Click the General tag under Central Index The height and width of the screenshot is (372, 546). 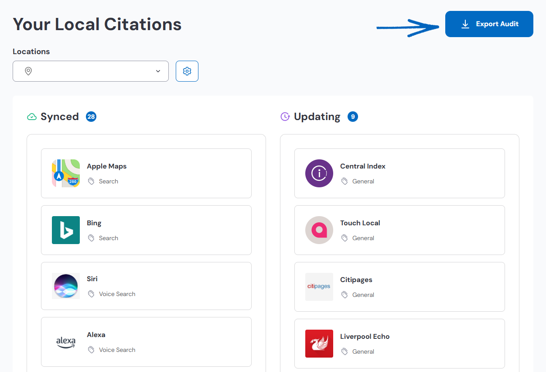pos(363,181)
